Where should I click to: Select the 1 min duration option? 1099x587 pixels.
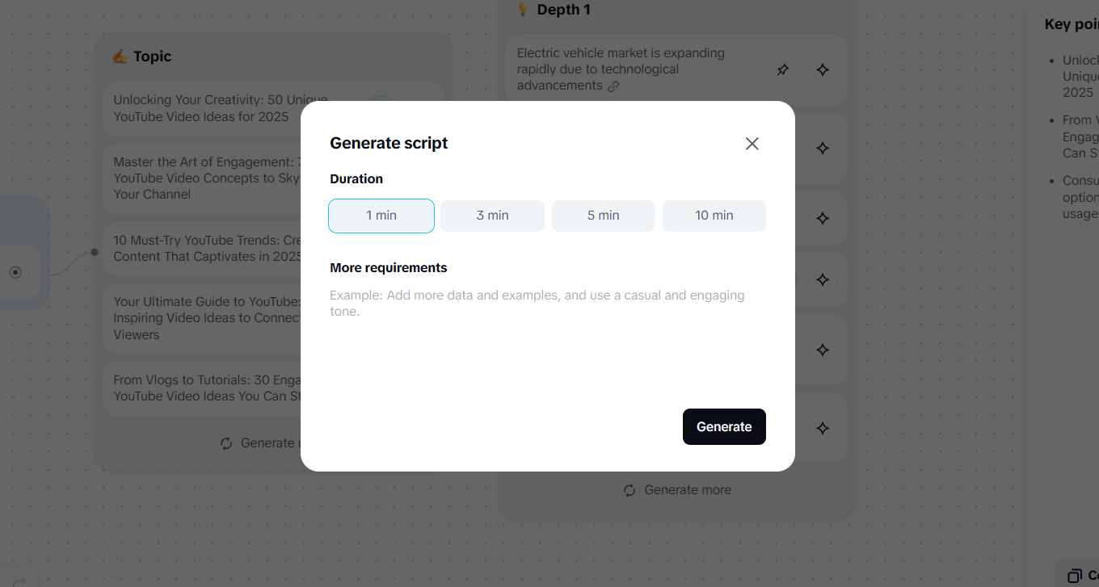pyautogui.click(x=381, y=216)
